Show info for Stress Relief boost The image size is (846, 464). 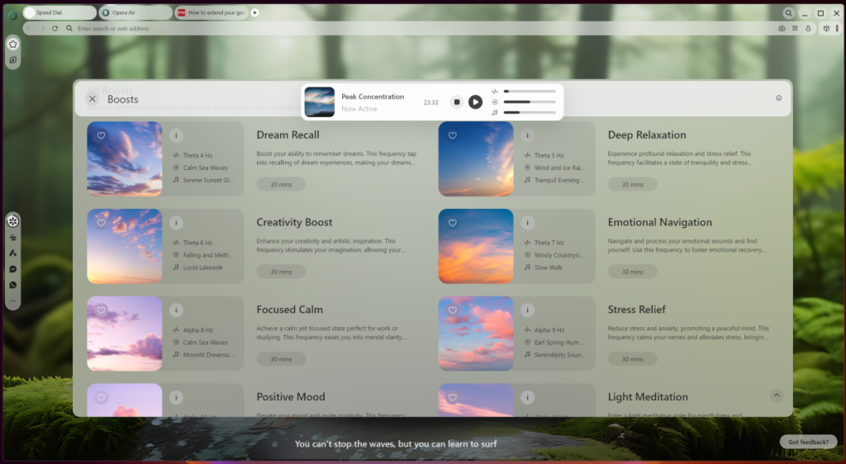click(527, 310)
